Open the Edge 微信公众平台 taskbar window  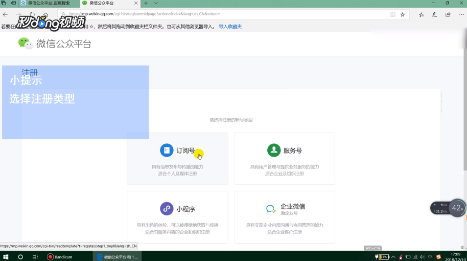pyautogui.click(x=118, y=256)
